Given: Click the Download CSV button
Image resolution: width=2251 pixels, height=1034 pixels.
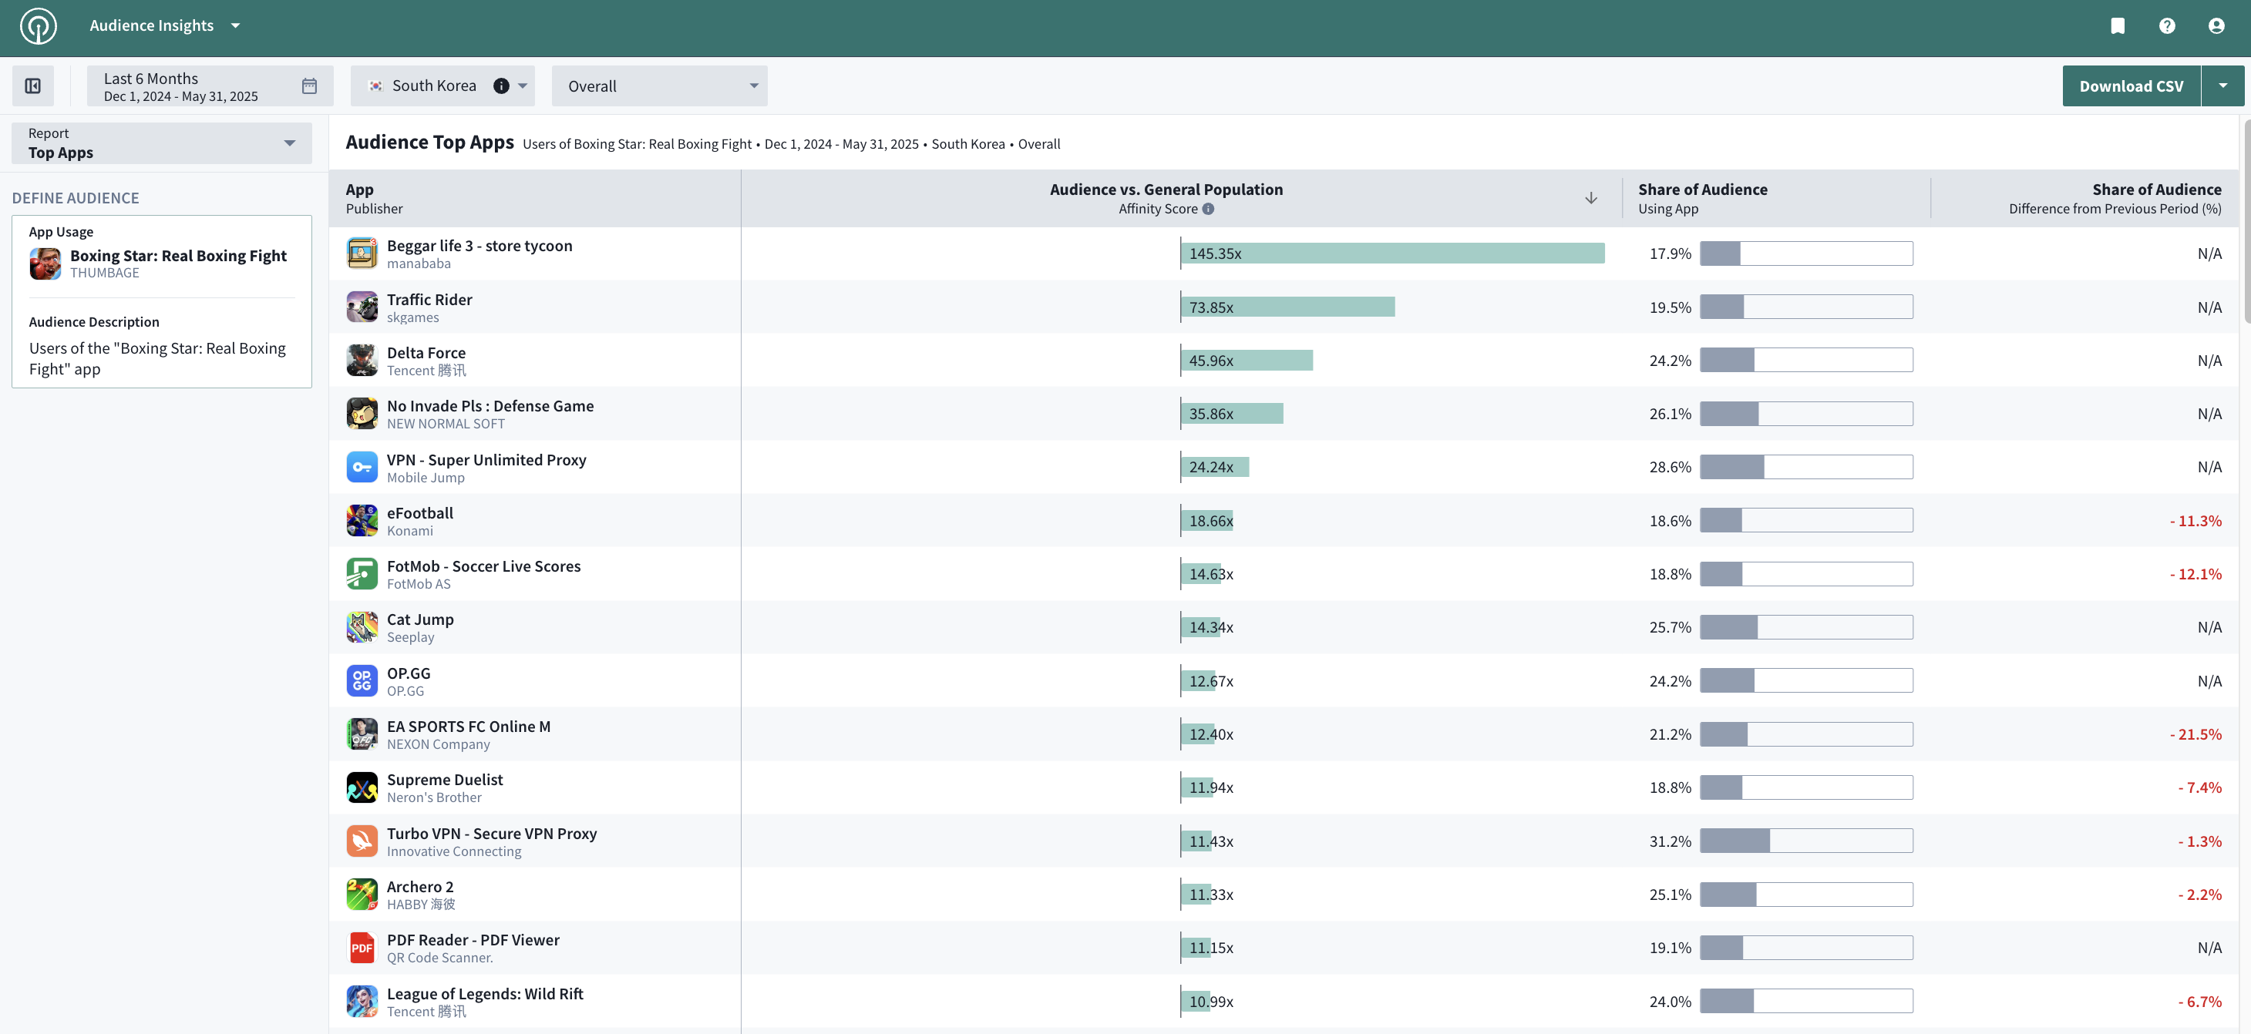Looking at the screenshot, I should click(x=2131, y=86).
